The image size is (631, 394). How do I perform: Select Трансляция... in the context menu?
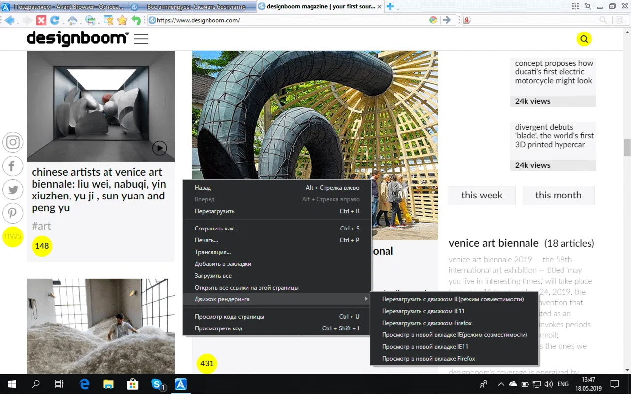click(277, 252)
